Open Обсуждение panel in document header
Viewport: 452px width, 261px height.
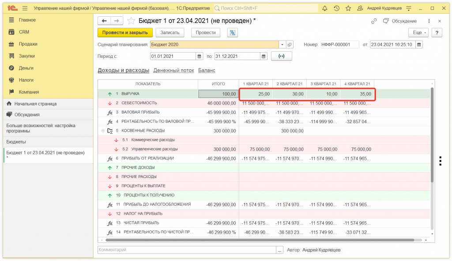coord(400,21)
